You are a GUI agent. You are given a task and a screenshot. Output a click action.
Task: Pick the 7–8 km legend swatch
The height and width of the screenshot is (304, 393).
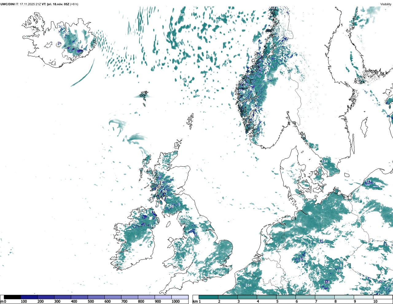[325, 297]
